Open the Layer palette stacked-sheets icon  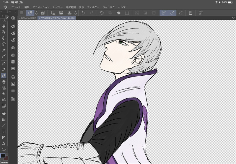pos(13,90)
